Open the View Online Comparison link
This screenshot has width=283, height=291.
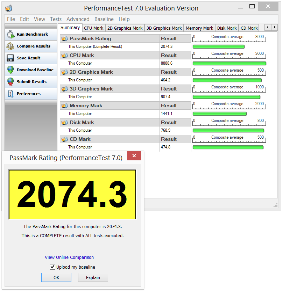click(69, 257)
